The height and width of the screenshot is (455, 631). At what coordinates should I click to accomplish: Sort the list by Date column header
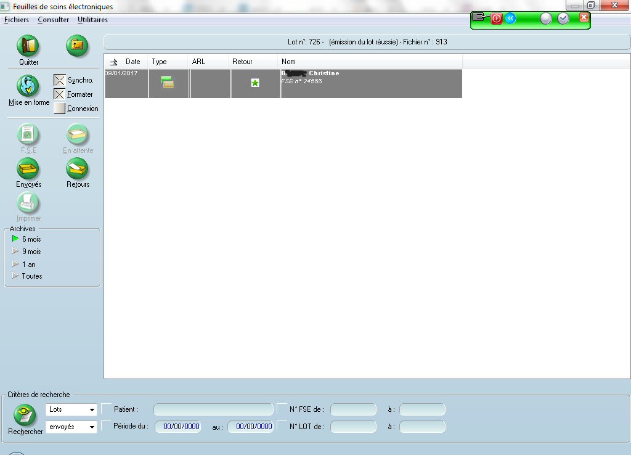[132, 62]
